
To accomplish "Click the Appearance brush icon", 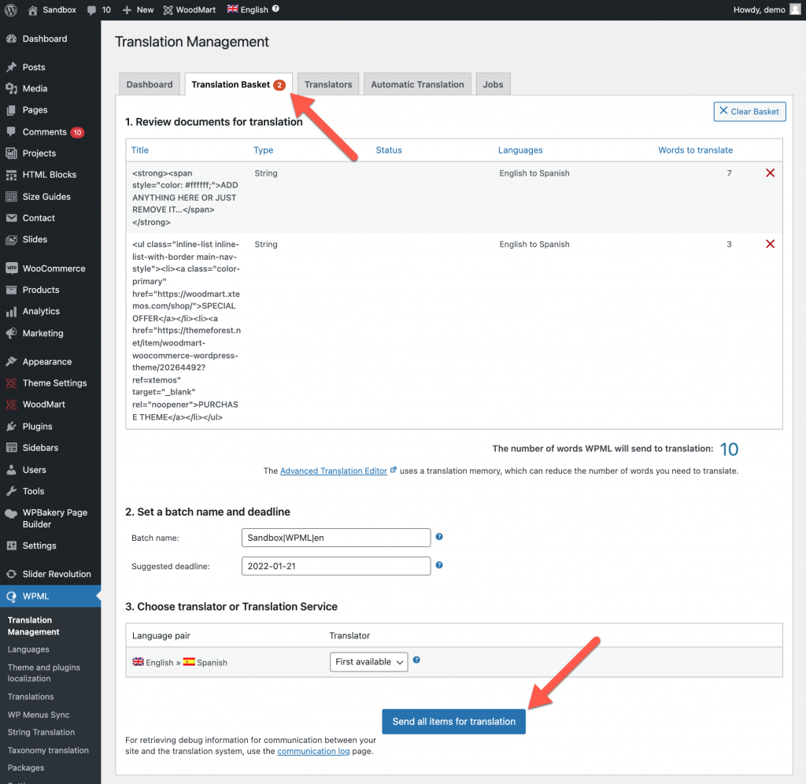I will (x=11, y=361).
